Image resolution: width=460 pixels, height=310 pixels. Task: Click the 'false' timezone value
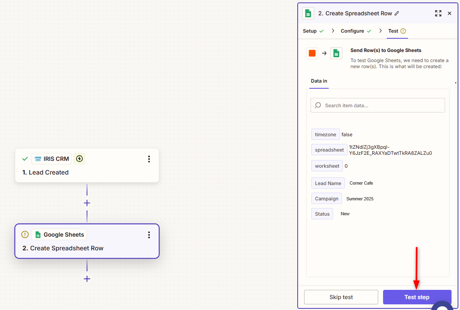click(347, 135)
